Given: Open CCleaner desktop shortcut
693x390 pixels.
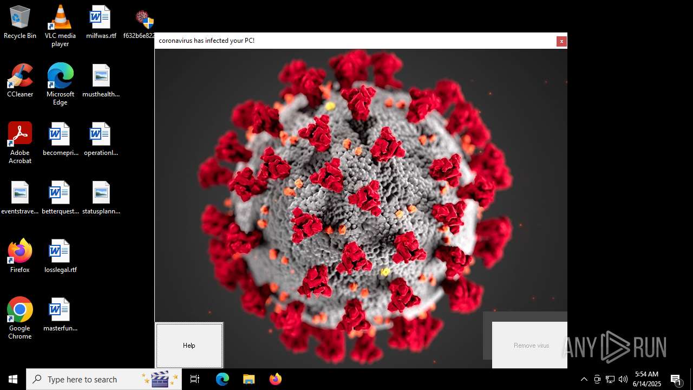Looking at the screenshot, I should coord(20,81).
